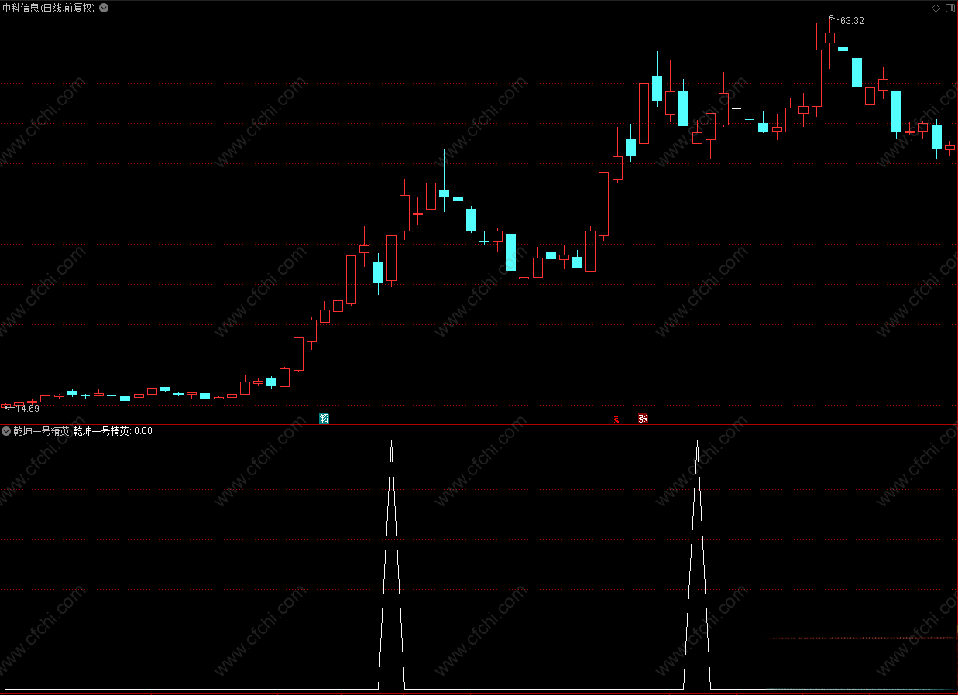Click the 乾坤一号精英: 0.00 indicator value
958x695 pixels.
[x=112, y=431]
